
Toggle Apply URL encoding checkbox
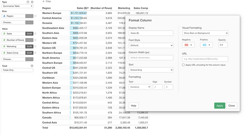[x=183, y=65]
